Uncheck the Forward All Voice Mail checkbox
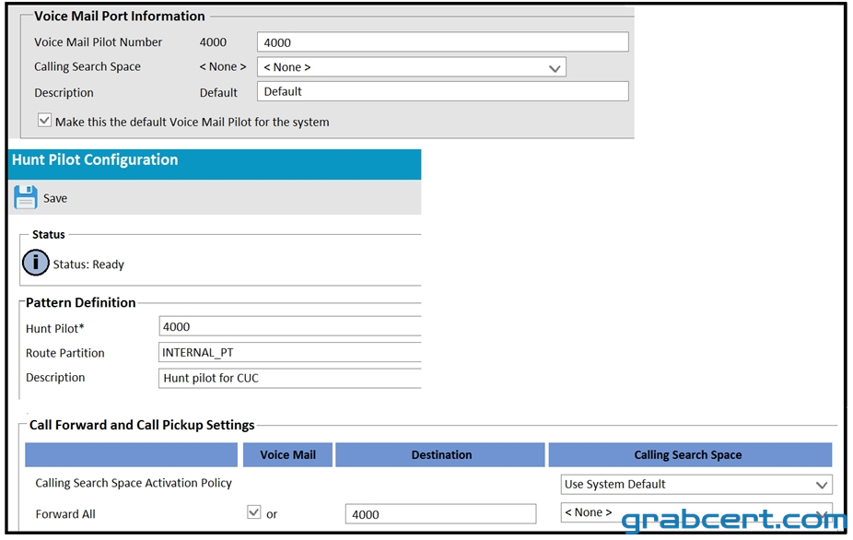This screenshot has width=853, height=540. [x=253, y=511]
